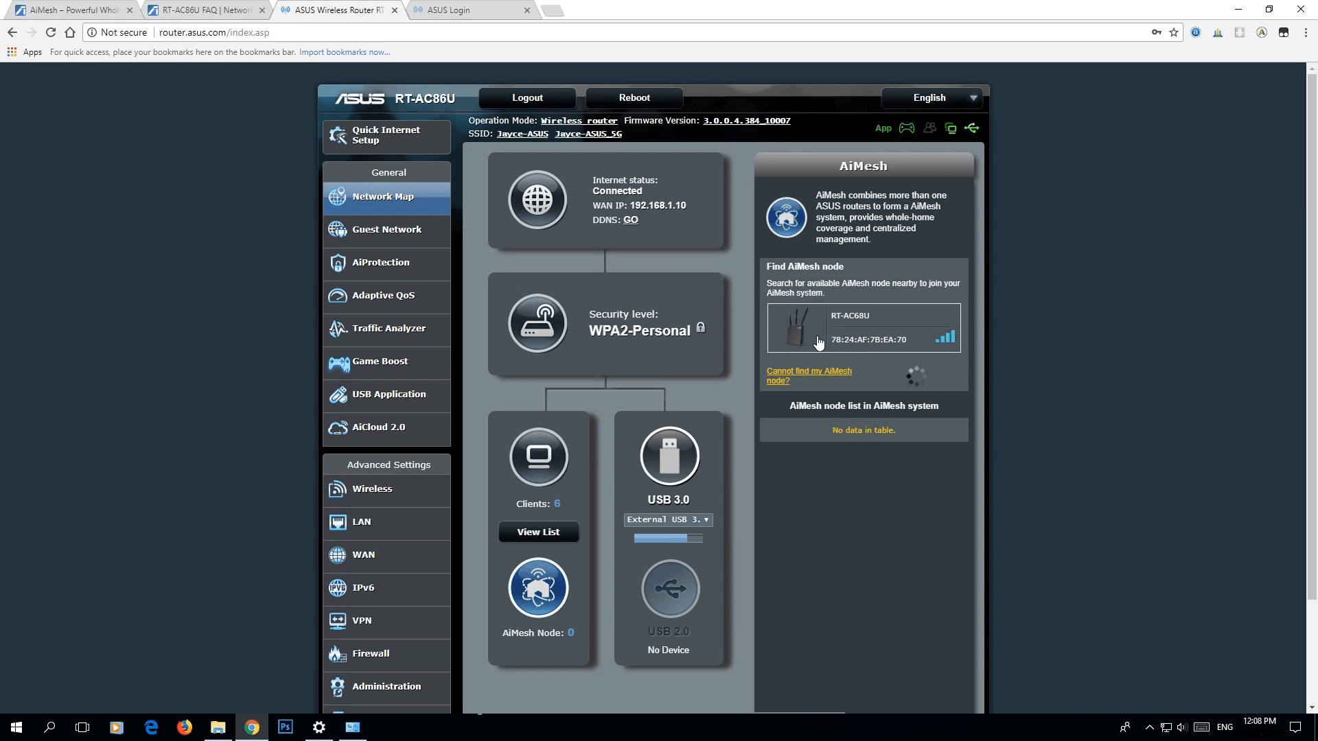Click the guest network status icon
This screenshot has width=1318, height=741.
tap(929, 128)
